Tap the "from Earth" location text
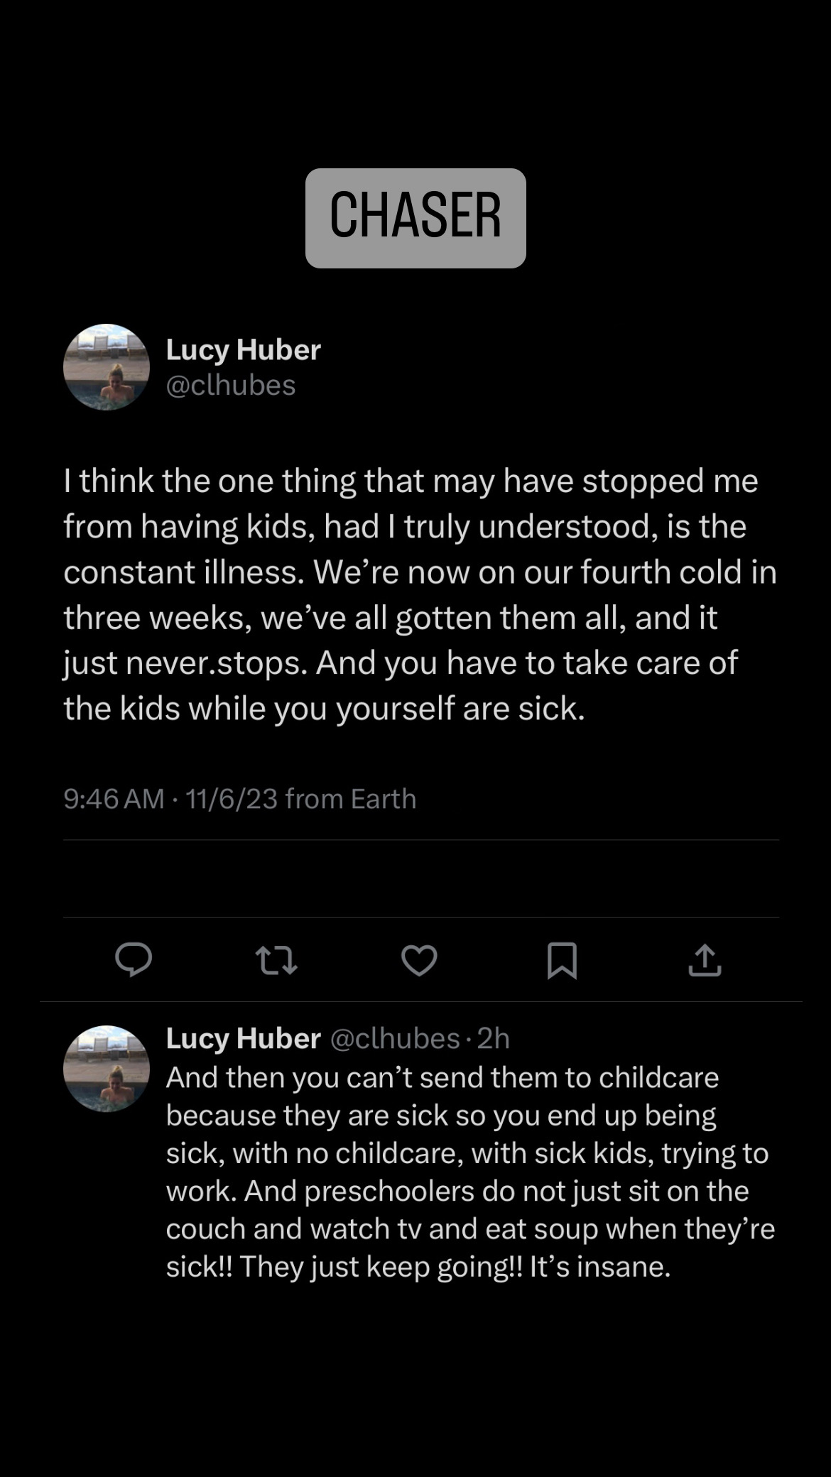This screenshot has width=831, height=1477. click(351, 799)
